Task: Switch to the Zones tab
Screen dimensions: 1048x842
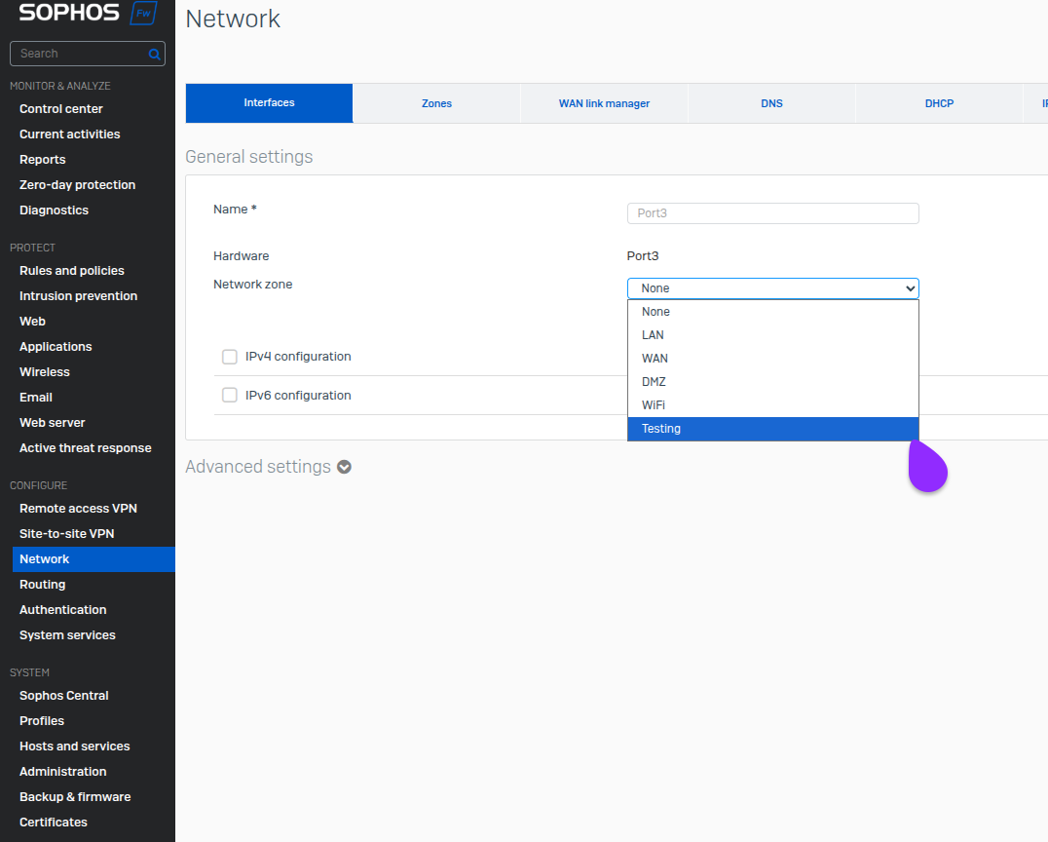Action: tap(436, 103)
